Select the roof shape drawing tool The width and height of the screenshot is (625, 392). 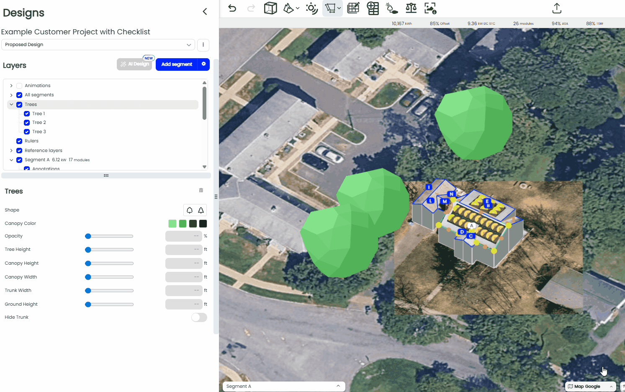coord(288,8)
